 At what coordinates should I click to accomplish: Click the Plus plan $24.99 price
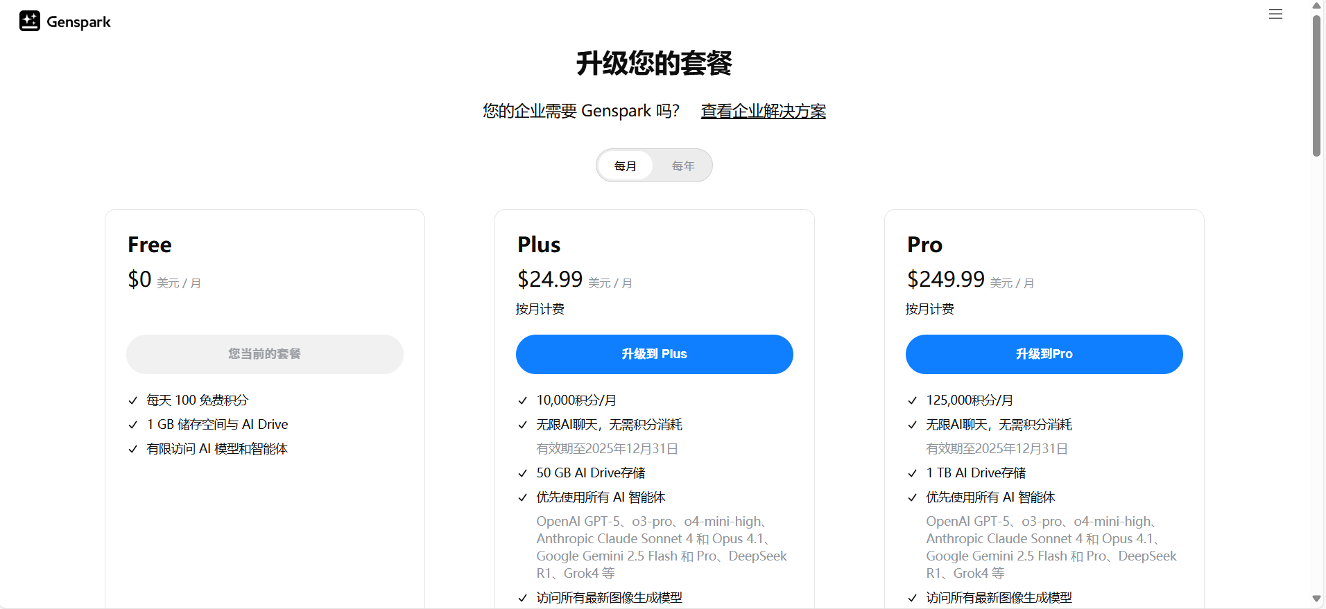point(550,279)
